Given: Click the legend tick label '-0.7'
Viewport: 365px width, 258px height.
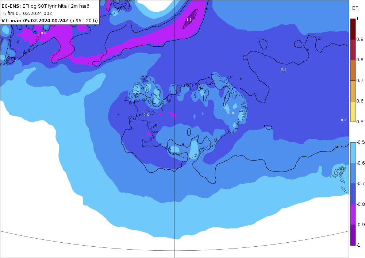Looking at the screenshot, I should click(361, 183).
